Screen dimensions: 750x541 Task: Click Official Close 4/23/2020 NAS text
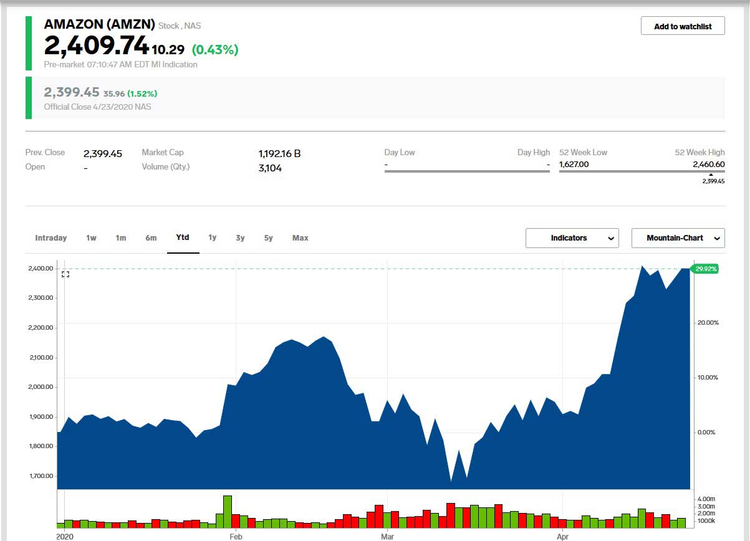pos(97,107)
